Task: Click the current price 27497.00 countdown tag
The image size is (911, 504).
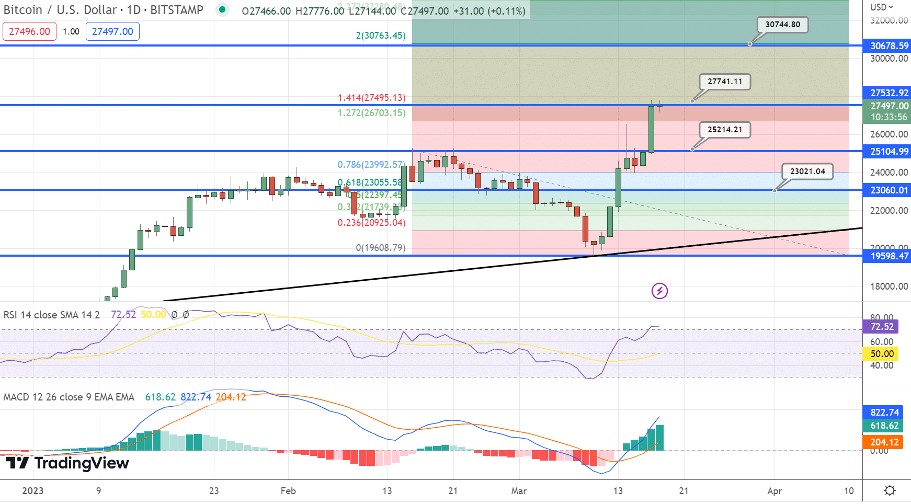Action: [x=887, y=111]
